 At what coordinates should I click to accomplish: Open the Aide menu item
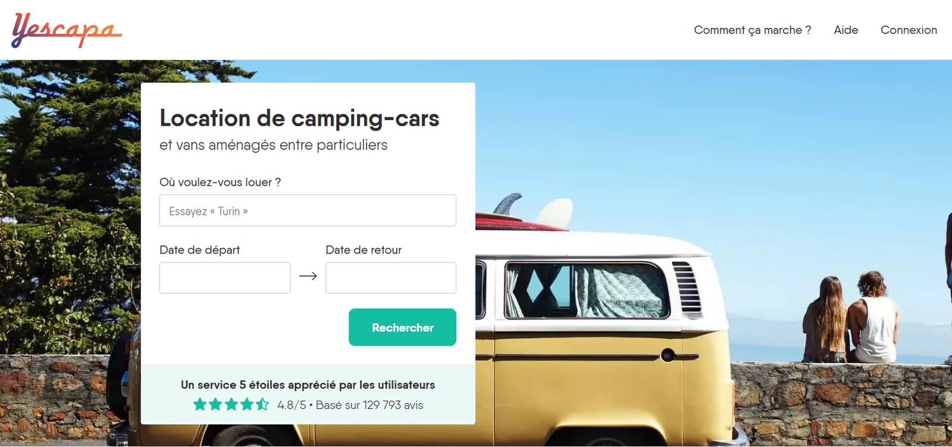845,30
